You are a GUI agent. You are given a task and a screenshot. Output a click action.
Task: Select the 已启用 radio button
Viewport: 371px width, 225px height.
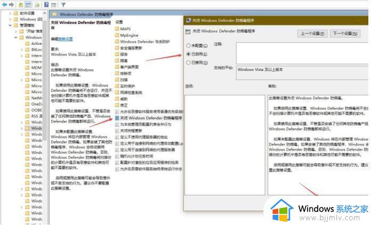188,54
